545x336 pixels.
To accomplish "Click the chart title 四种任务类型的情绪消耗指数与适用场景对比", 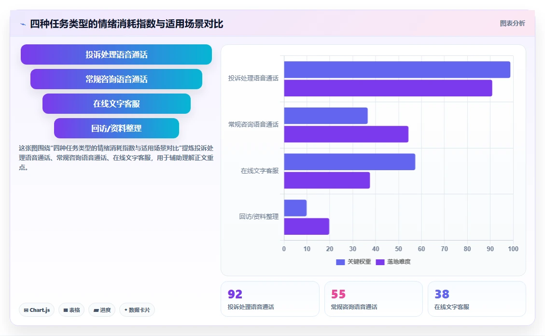I will tap(126, 24).
